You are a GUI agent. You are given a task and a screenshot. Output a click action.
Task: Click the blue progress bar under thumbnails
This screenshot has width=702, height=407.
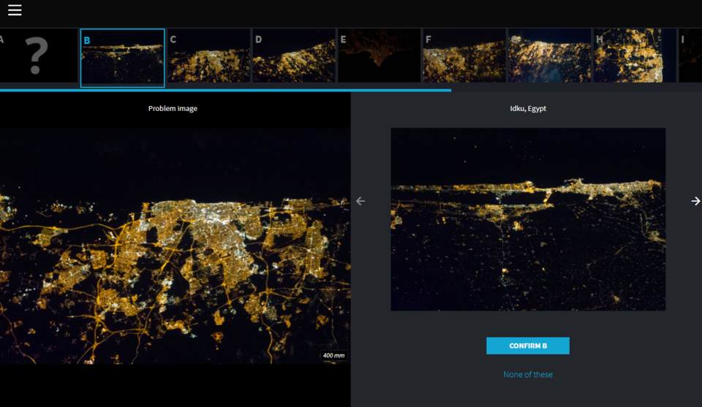tap(226, 91)
